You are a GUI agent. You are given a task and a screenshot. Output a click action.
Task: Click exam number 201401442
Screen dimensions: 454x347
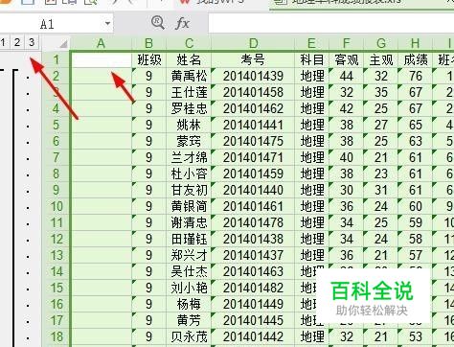pos(253,336)
